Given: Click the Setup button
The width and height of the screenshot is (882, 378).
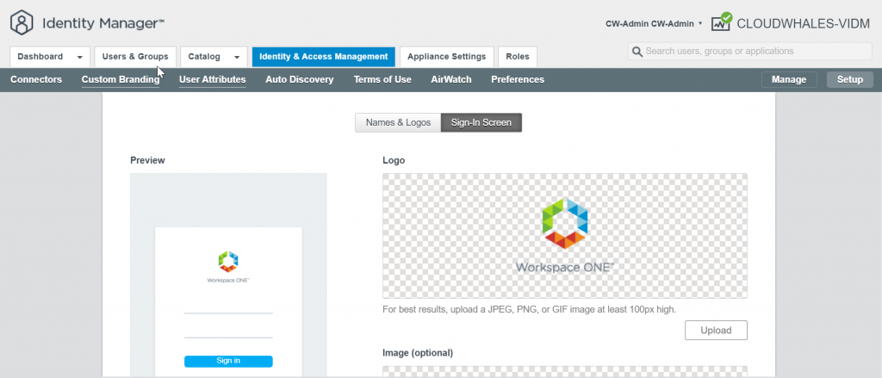Looking at the screenshot, I should click(850, 79).
